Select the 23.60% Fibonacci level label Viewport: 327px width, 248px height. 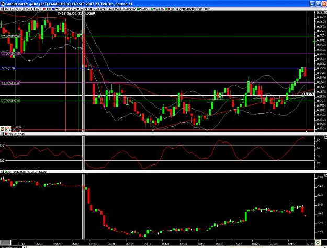pos(10,36)
